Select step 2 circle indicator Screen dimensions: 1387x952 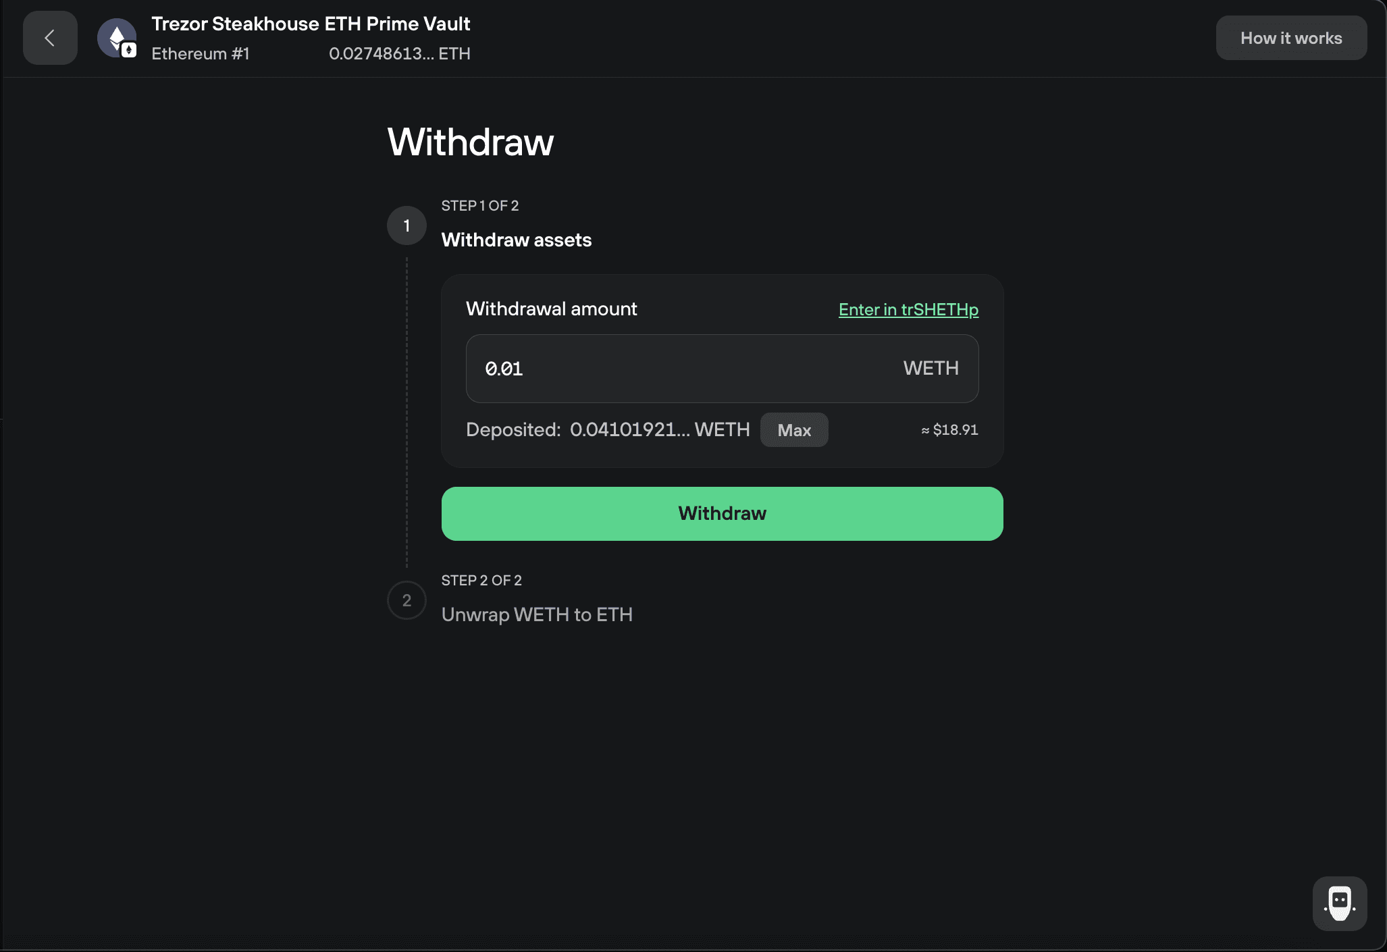407,600
